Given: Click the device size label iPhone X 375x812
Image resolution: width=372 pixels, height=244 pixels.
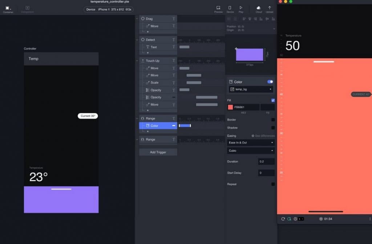Looking at the screenshot, I should tap(114, 9).
